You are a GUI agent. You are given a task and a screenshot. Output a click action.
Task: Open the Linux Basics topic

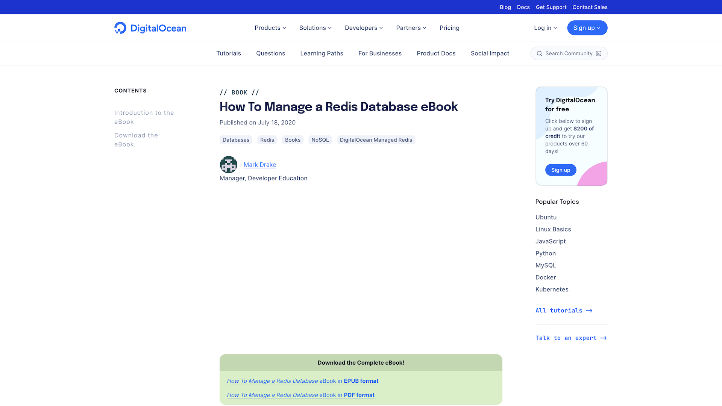(553, 229)
